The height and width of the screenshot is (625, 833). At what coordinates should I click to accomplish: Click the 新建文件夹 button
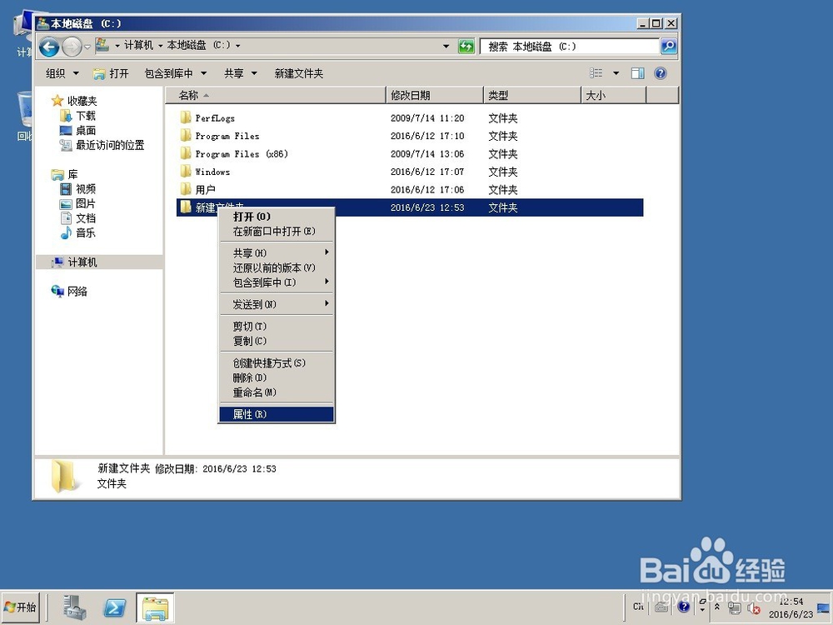pos(298,72)
